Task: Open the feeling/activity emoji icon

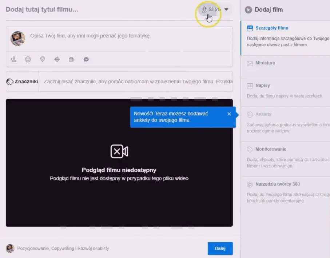Action: pos(28,59)
